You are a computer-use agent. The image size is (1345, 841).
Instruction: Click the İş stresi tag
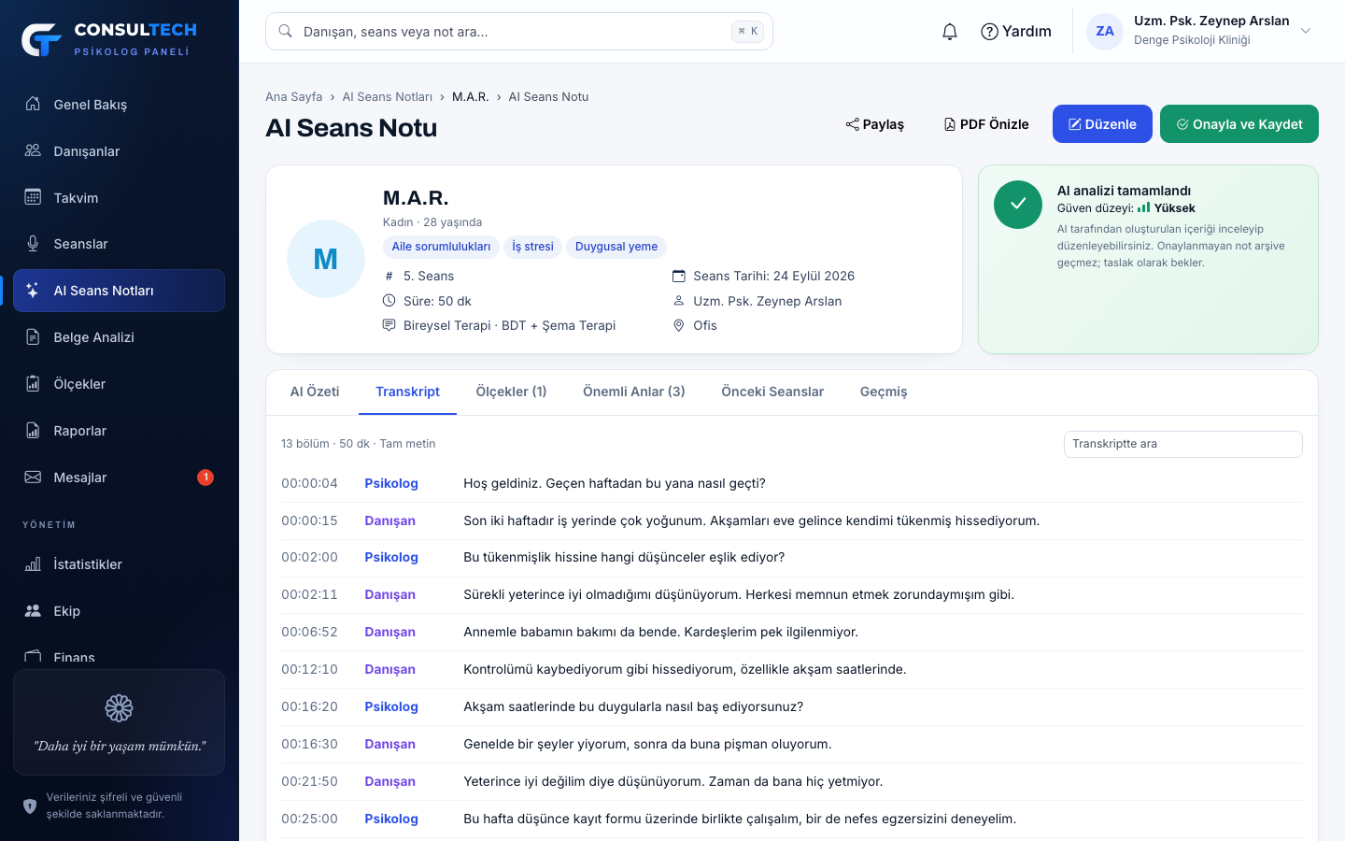[x=532, y=247]
